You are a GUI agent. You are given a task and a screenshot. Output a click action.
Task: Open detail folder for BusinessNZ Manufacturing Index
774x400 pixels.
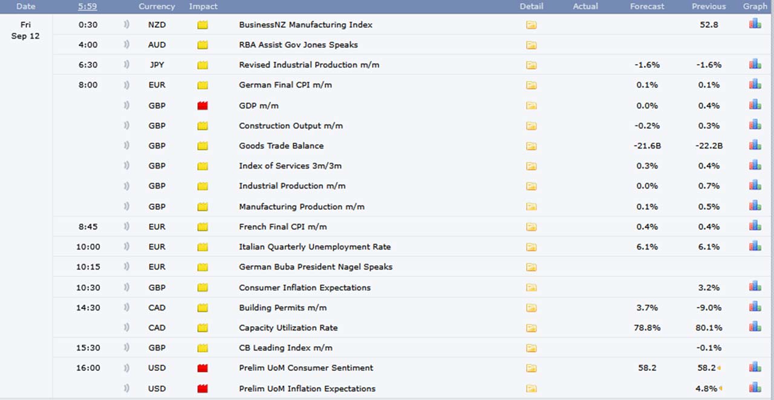click(531, 25)
